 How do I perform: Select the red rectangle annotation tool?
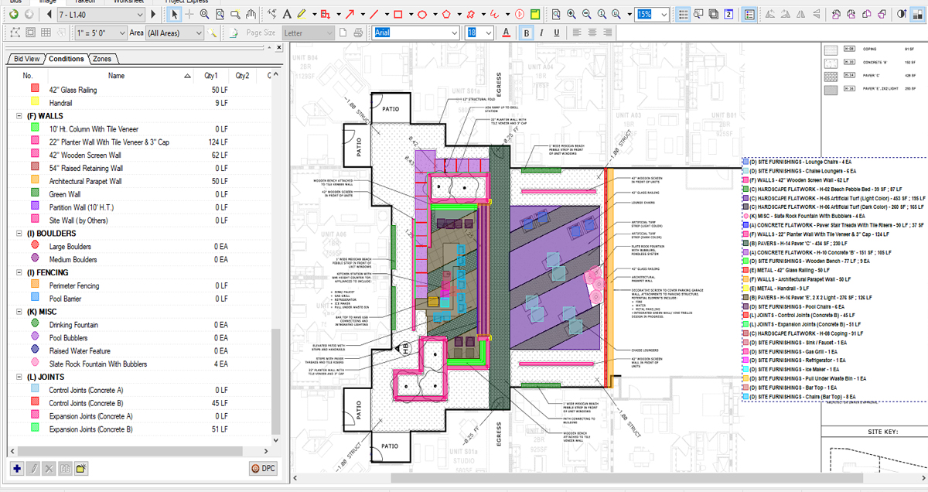[x=397, y=15]
